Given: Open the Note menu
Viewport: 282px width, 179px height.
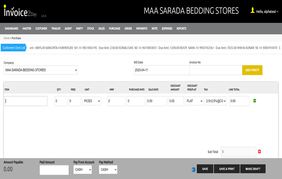Looking at the screenshot, I should (x=155, y=29).
